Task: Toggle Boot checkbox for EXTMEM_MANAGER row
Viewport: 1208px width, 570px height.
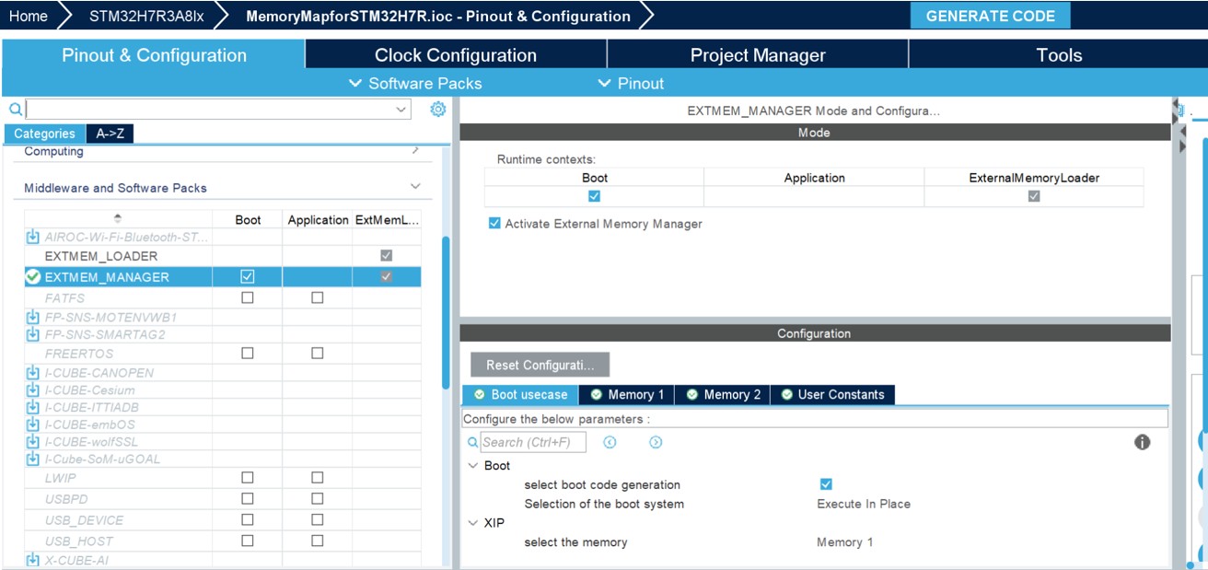Action: (x=247, y=276)
